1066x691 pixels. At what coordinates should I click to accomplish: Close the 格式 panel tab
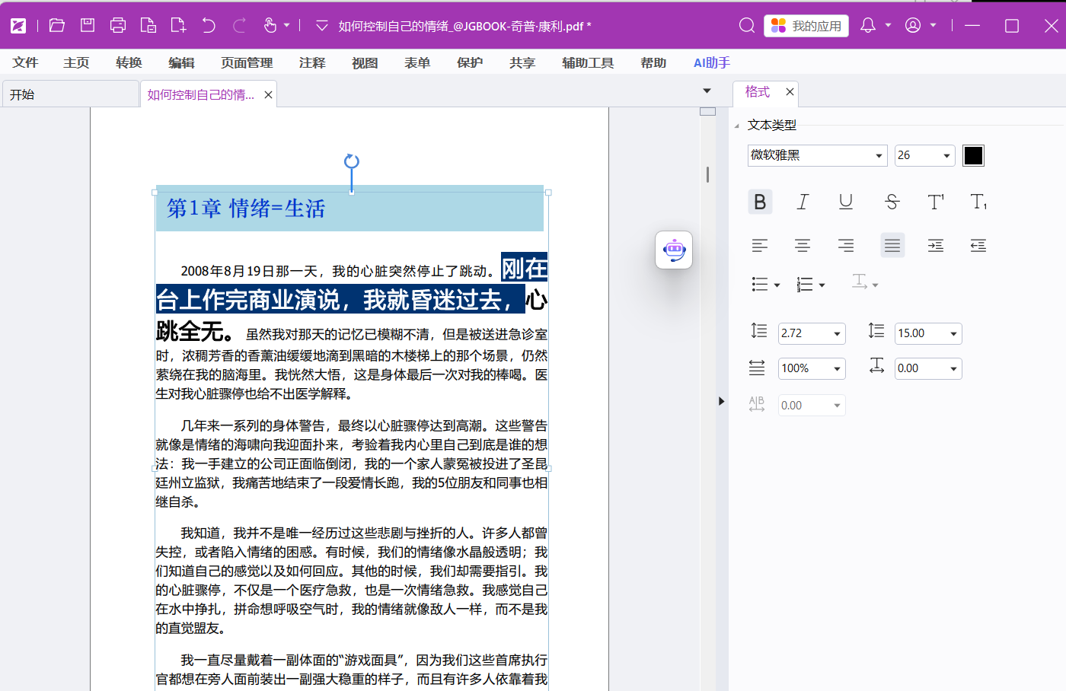[790, 91]
